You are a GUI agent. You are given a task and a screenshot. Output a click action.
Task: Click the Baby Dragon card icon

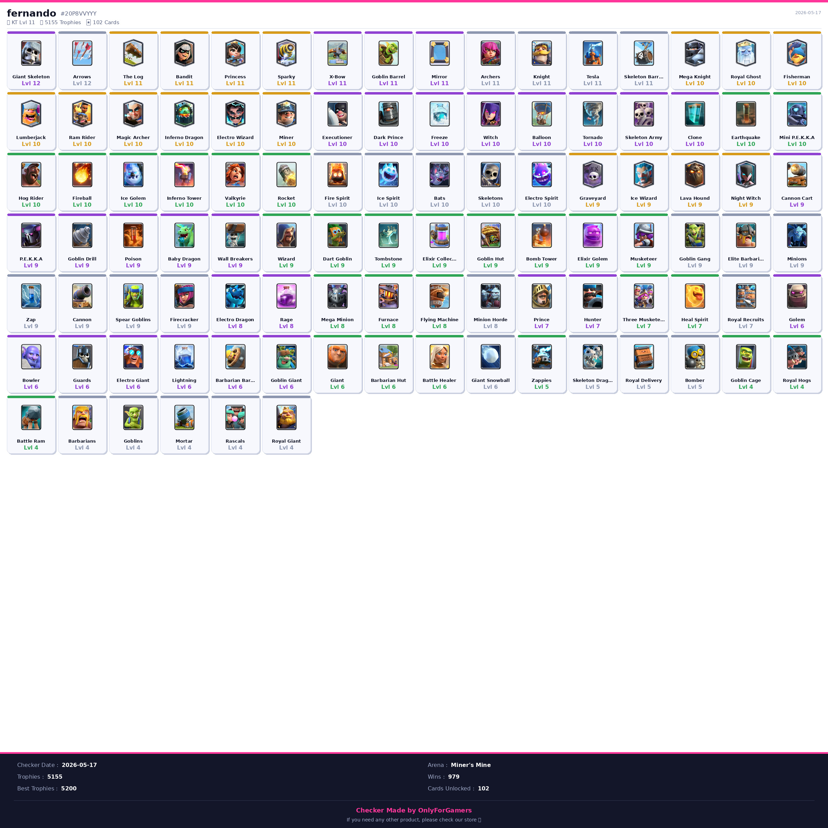click(x=184, y=235)
